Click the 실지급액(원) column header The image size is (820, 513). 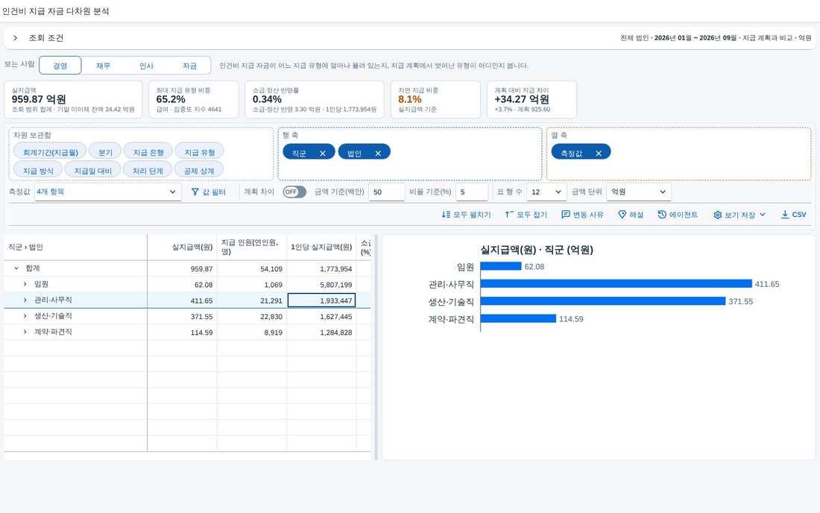tap(182, 247)
